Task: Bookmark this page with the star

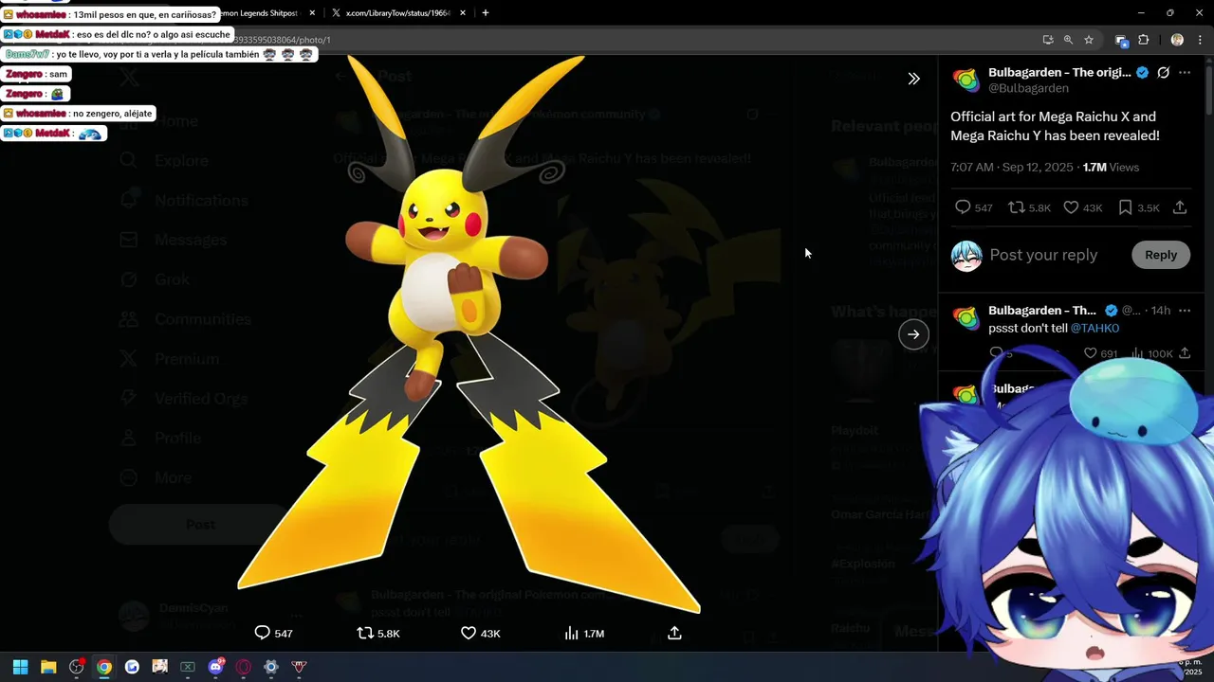Action: point(1089,40)
